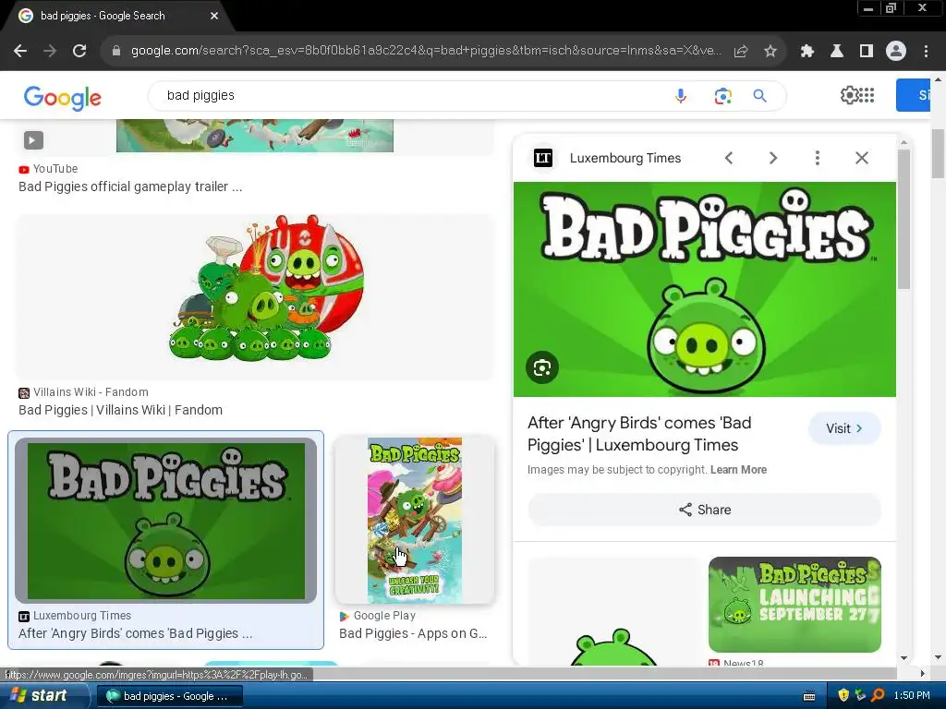
Task: Click Villains Wiki - Fandom source label
Action: click(x=91, y=392)
